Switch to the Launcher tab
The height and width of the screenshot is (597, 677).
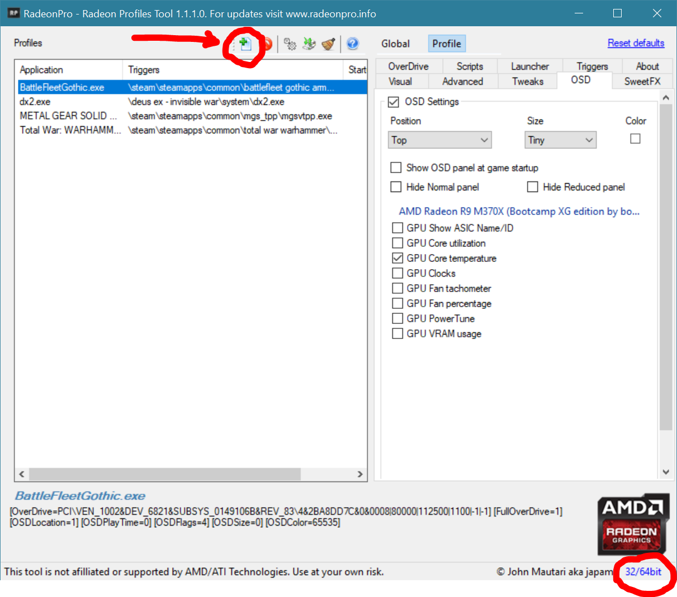point(530,66)
